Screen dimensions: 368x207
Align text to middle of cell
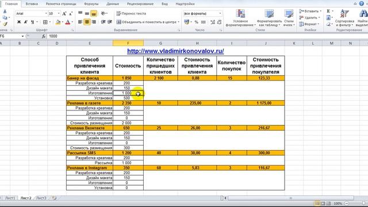coord(87,14)
